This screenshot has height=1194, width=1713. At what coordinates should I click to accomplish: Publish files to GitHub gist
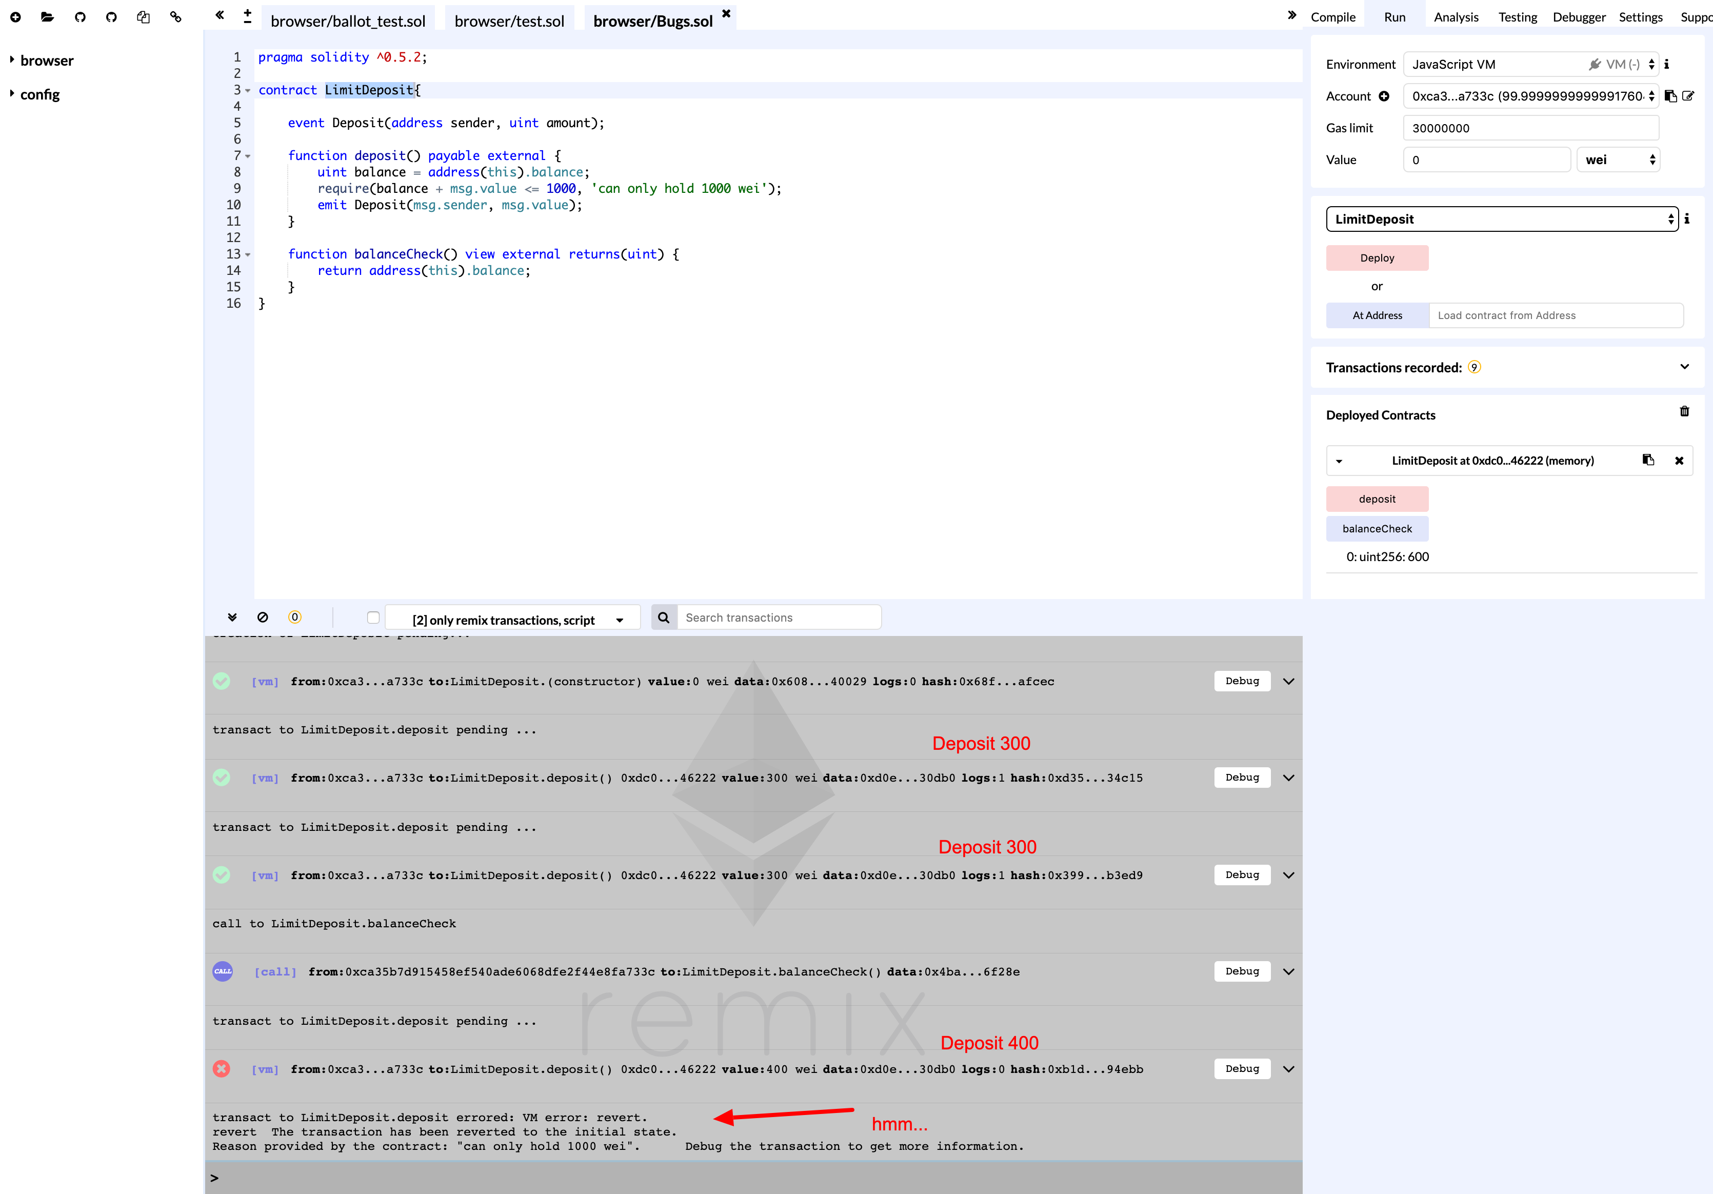tap(79, 16)
